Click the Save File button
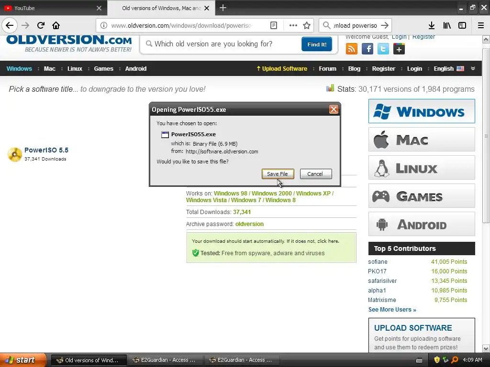 [278, 174]
